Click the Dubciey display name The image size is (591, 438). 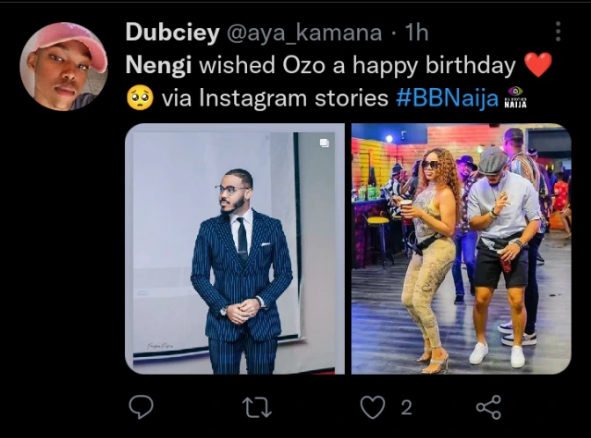[174, 33]
